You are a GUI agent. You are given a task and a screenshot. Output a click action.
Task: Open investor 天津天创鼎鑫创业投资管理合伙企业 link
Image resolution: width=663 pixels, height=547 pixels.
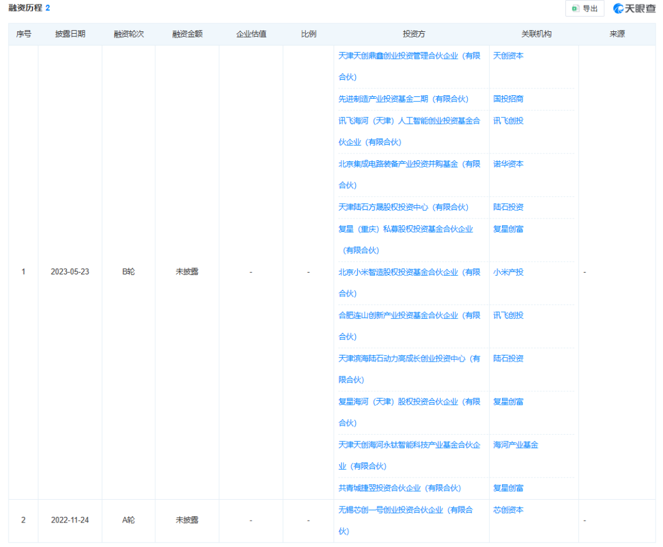click(409, 66)
